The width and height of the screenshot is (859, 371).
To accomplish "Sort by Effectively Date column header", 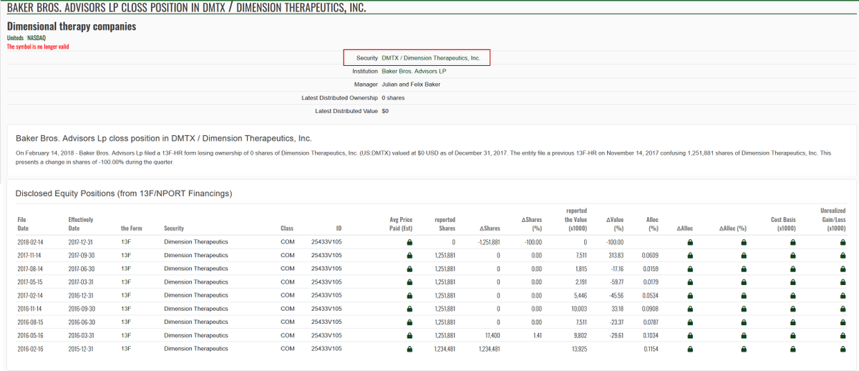I will click(81, 223).
